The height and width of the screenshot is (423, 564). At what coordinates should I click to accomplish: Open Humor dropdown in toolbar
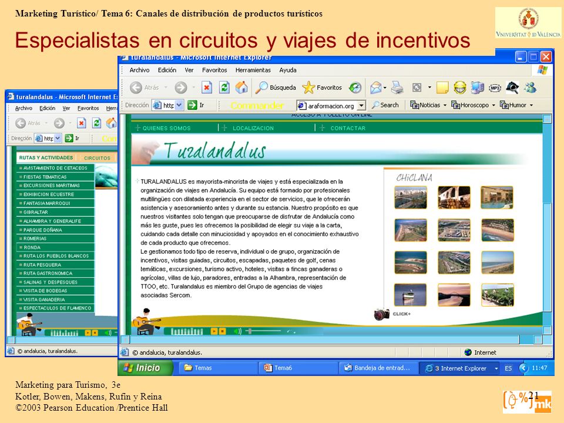516,105
